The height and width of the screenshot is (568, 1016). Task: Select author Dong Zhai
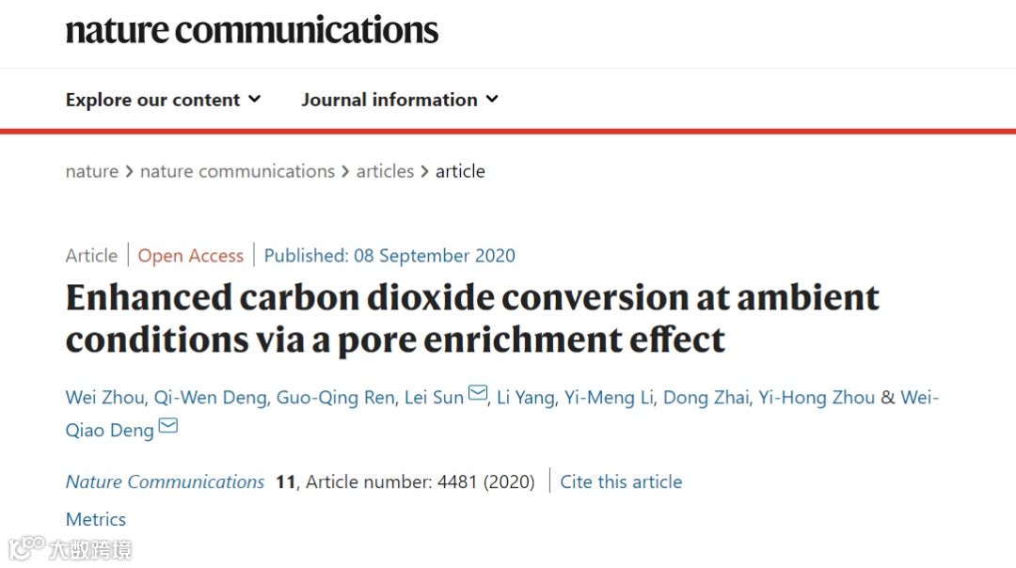pos(706,398)
